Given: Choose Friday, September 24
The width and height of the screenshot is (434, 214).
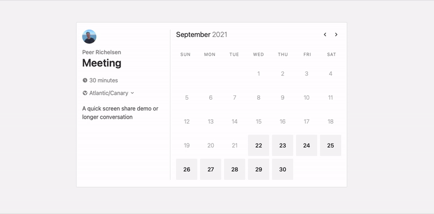Looking at the screenshot, I should click(x=307, y=145).
